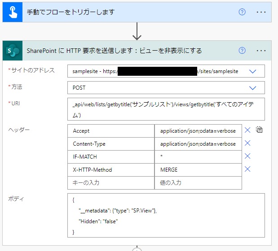278x251 pixels.
Task: Click the empty header key input
Action: 111,183
